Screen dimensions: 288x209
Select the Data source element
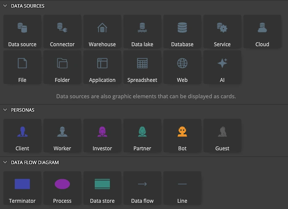point(22,31)
